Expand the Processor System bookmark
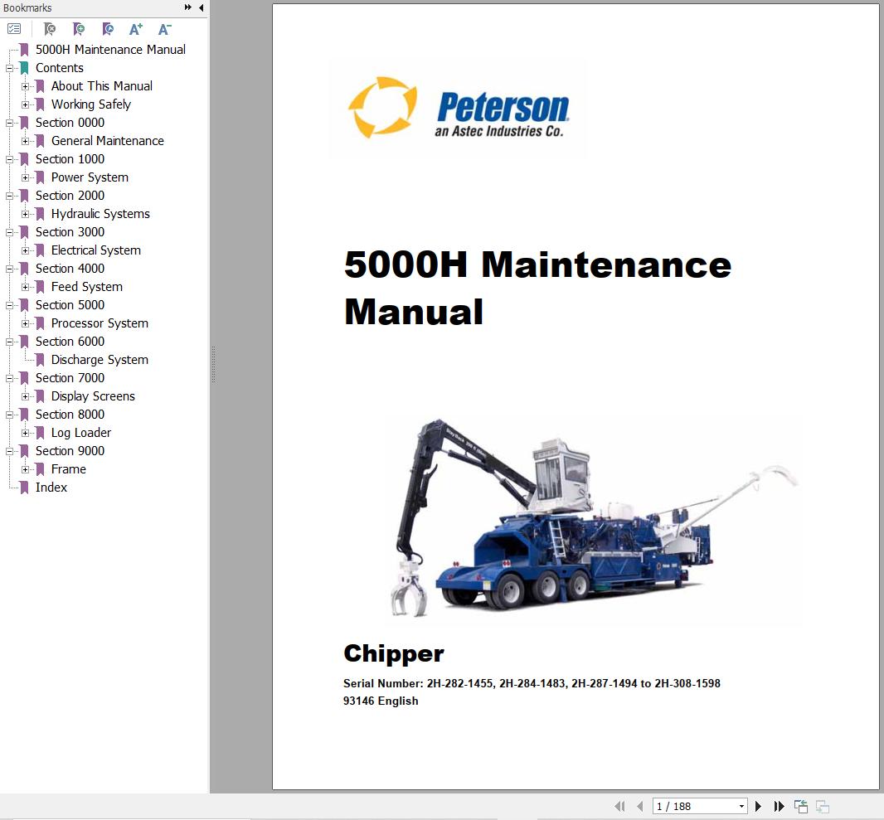The height and width of the screenshot is (820, 884). pos(26,323)
